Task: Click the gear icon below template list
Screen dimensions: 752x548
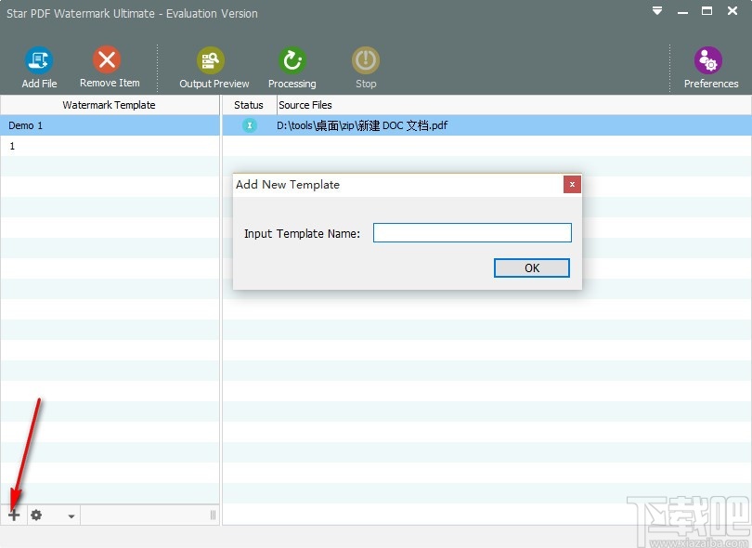Action: pos(36,515)
